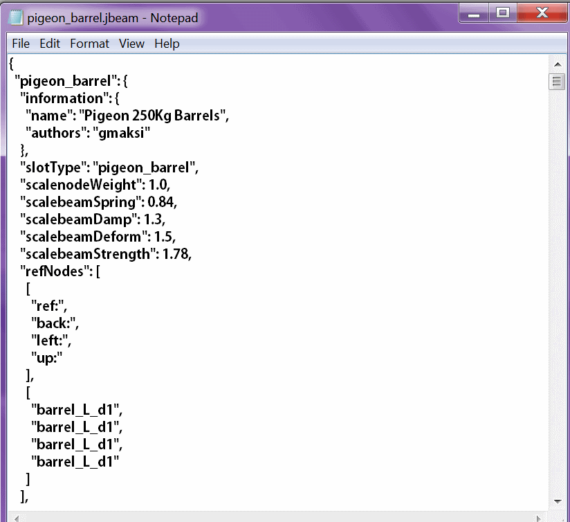
Task: Click the horizontal scrollbar right arrow
Action: coord(539,518)
